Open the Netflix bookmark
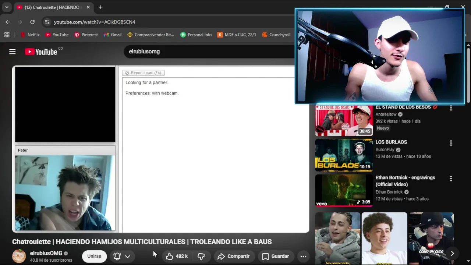 click(30, 35)
